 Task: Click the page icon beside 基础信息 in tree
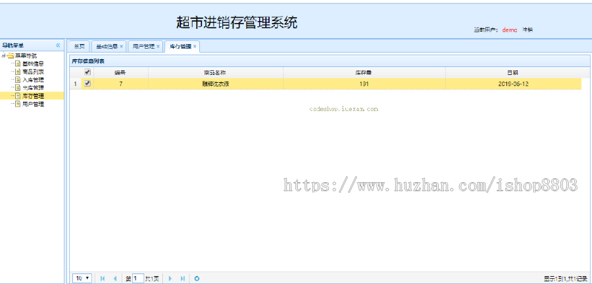coord(18,64)
